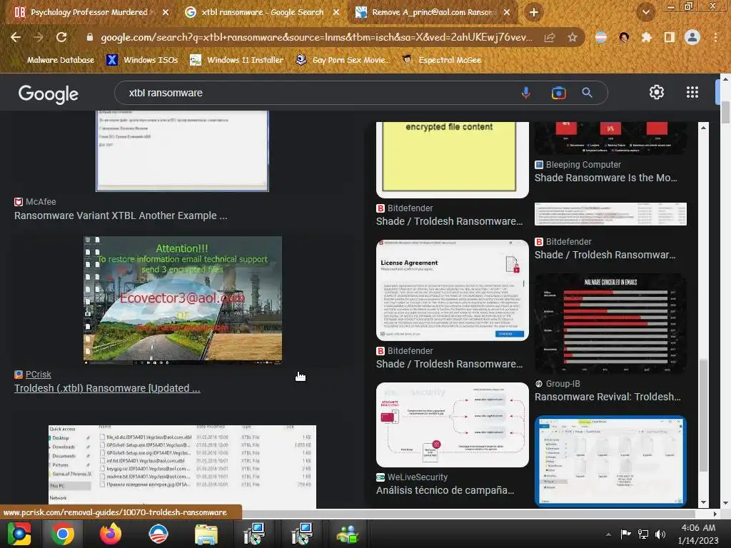
Task: Open the tab search dropdown arrow
Action: (645, 12)
